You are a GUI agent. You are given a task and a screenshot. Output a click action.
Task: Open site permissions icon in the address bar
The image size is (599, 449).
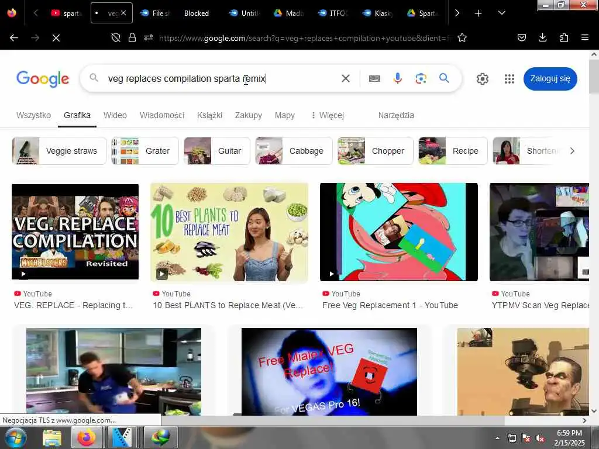pos(149,37)
